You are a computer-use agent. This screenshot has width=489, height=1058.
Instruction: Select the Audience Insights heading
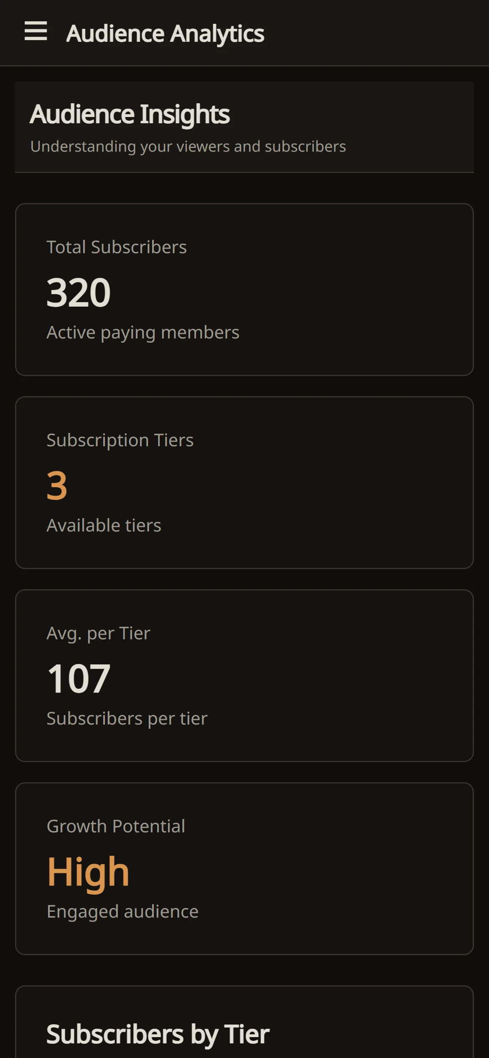[130, 114]
